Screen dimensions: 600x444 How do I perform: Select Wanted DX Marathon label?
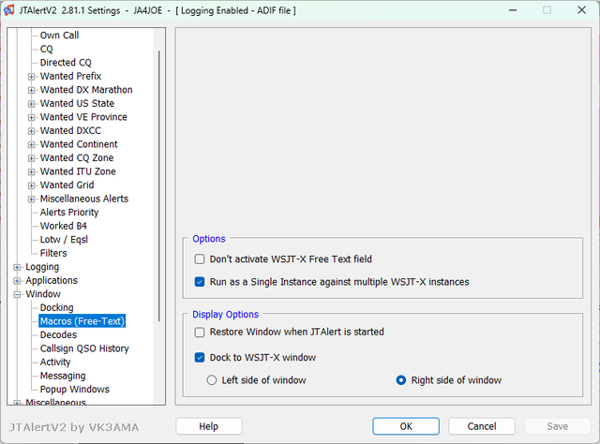[86, 90]
